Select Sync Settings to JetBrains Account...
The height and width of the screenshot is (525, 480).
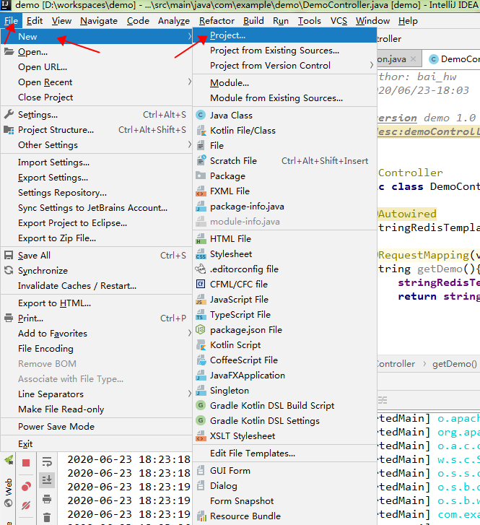97,207
